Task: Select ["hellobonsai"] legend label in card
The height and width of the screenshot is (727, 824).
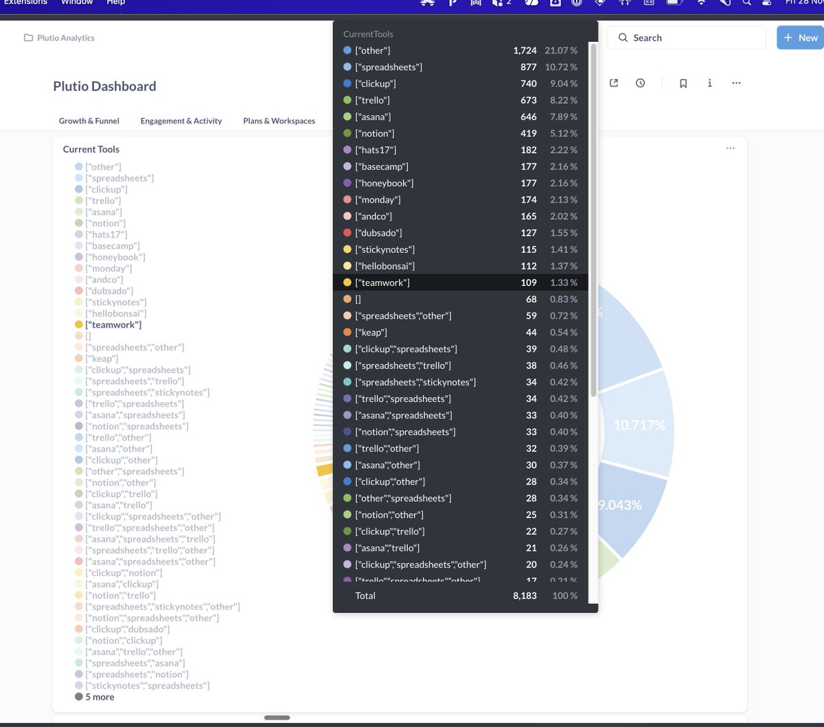Action: click(x=116, y=313)
